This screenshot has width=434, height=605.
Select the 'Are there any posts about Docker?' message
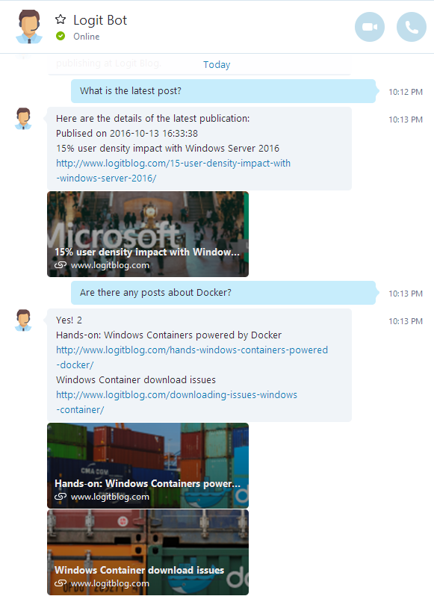tap(223, 293)
